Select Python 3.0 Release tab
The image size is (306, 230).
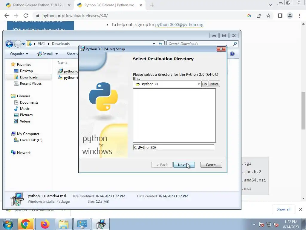pyautogui.click(x=109, y=5)
